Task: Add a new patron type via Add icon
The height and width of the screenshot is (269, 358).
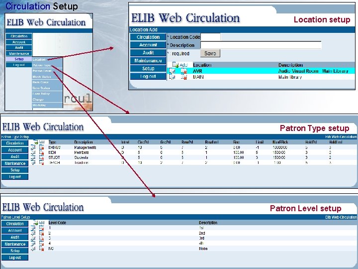Action: point(39,142)
